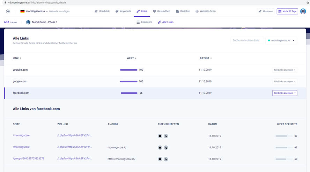This screenshot has height=172, width=310.
Task: Click the Suche nach einem Link field
Action: (247, 40)
